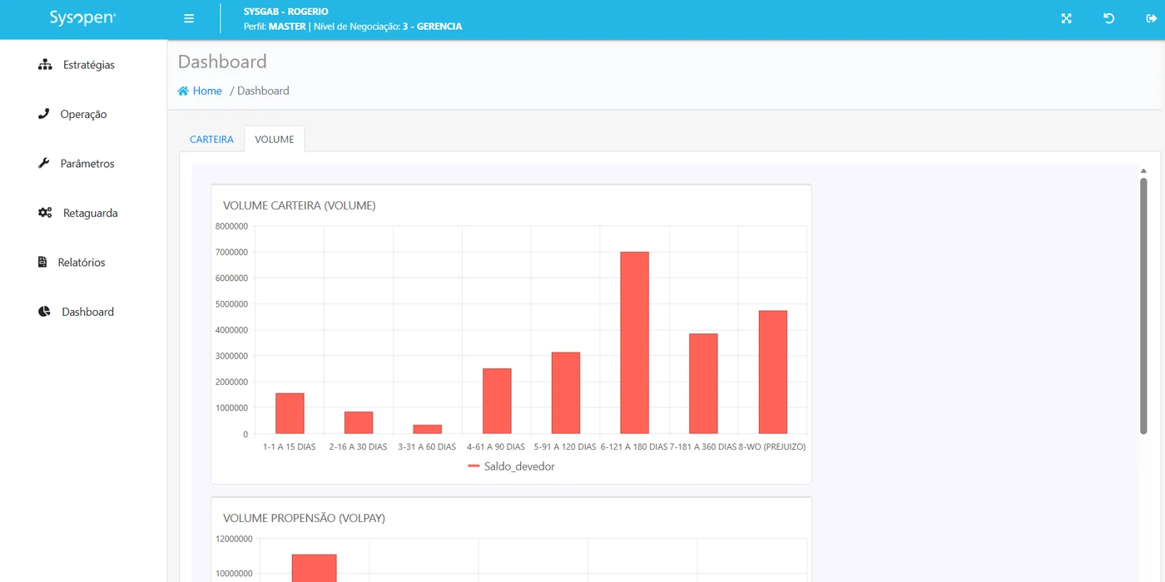Viewport: 1165px width, 582px height.
Task: Enter fullscreen with the expand icon
Action: [1066, 18]
